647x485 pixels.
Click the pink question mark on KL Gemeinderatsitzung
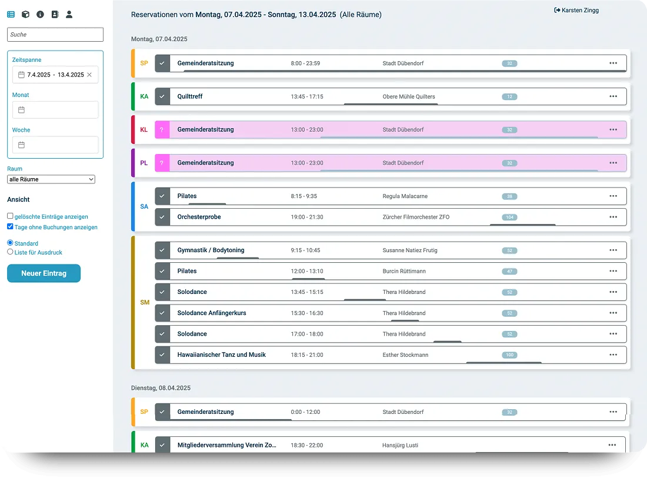(x=162, y=129)
